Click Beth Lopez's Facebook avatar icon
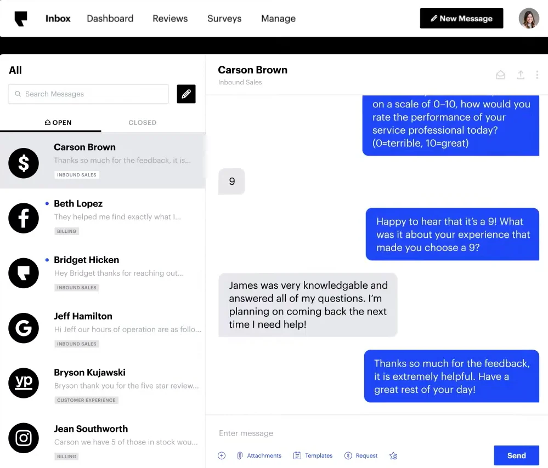The image size is (548, 468). point(24,218)
